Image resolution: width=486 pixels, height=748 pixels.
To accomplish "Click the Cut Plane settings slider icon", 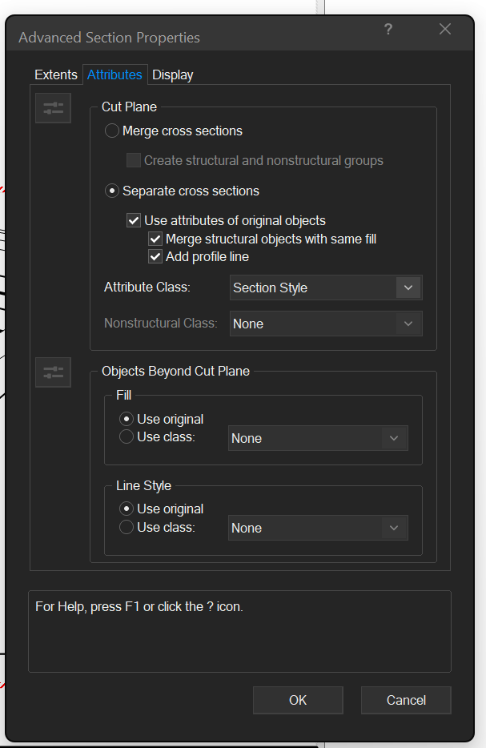I will (x=53, y=108).
